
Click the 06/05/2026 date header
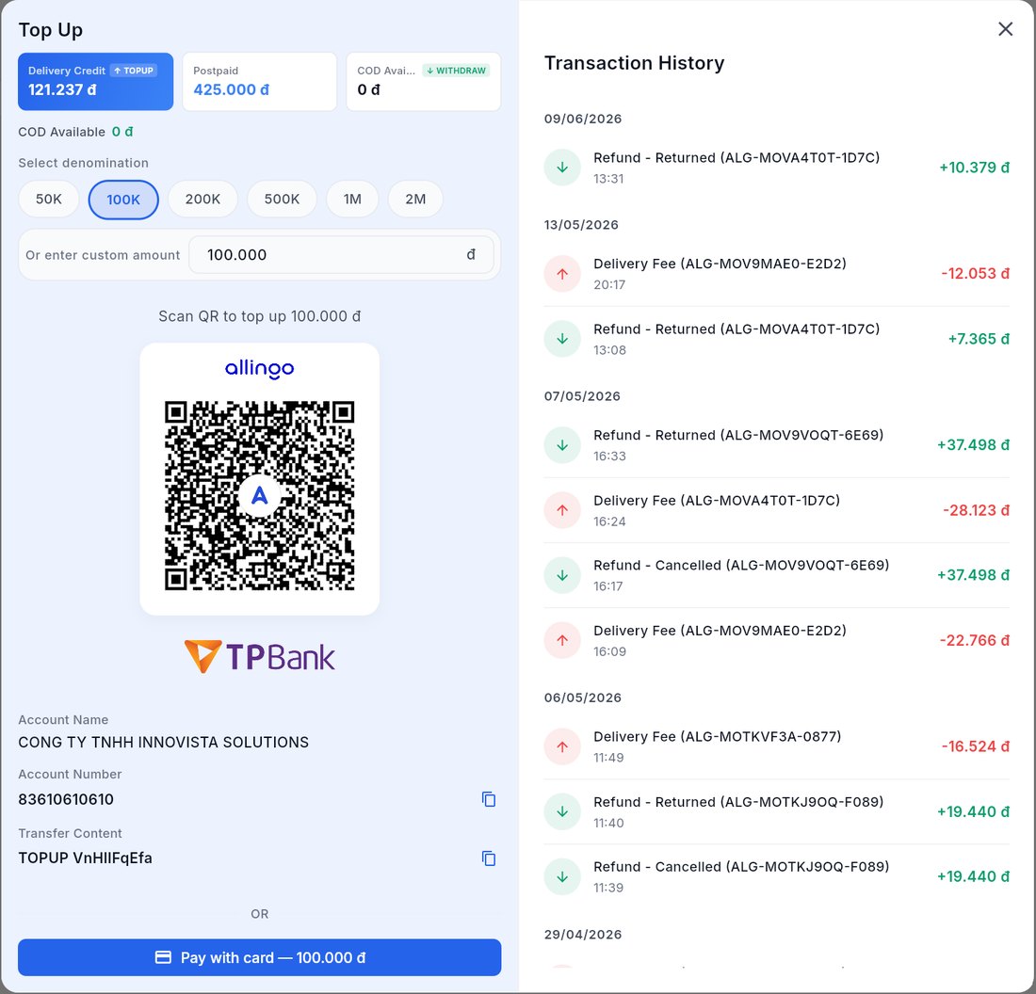coord(583,697)
